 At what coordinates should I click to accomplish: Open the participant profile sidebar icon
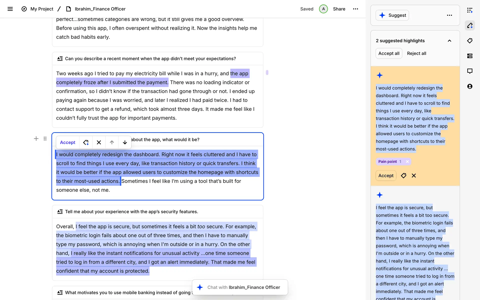coord(470,86)
